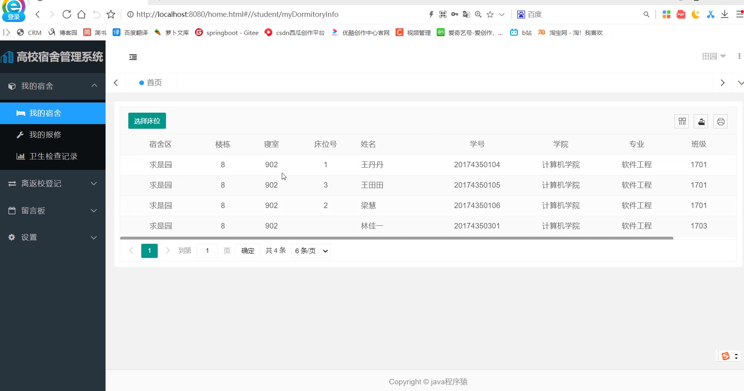Screen dimensions: 744x391
Task: Reload the browser page
Action: click(67, 15)
